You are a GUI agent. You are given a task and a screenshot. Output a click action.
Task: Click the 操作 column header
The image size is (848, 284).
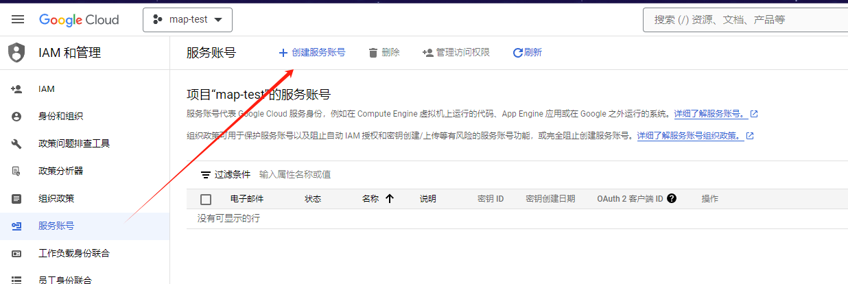pos(709,199)
